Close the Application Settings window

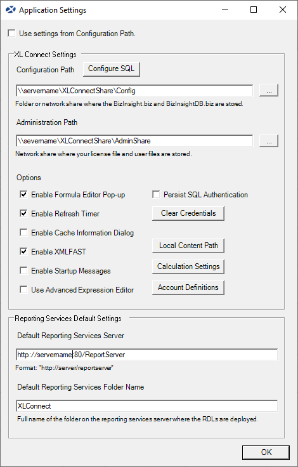point(283,10)
